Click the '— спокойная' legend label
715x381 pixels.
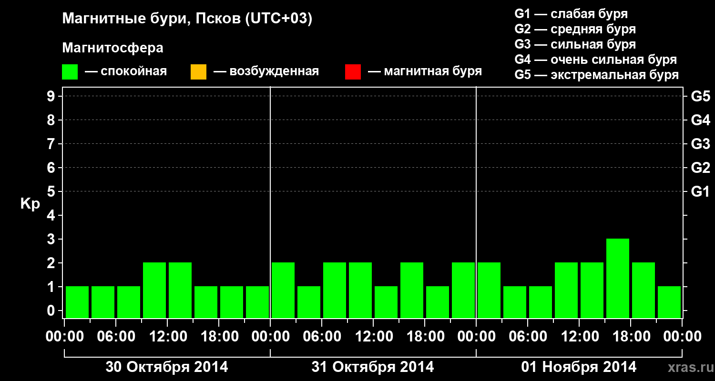(x=126, y=72)
